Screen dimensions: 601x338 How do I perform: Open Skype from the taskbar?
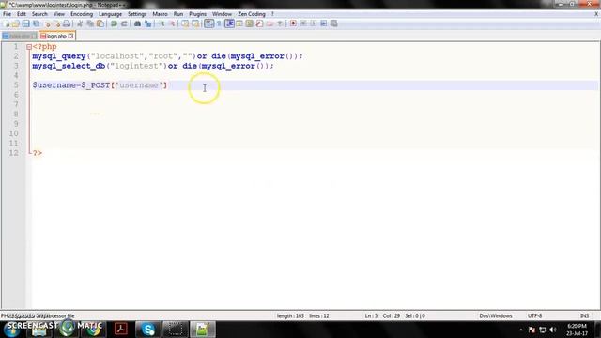(x=148, y=330)
